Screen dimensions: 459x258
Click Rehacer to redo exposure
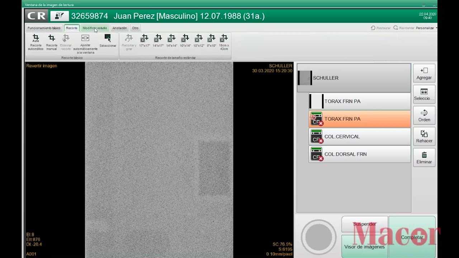pos(424,137)
